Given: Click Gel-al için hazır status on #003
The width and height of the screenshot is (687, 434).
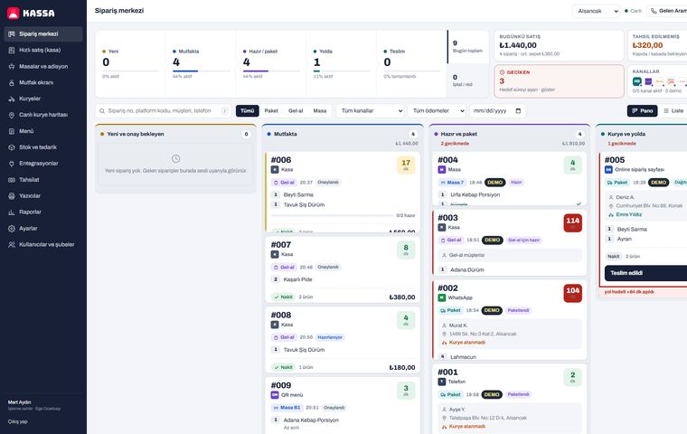Looking at the screenshot, I should tap(524, 241).
